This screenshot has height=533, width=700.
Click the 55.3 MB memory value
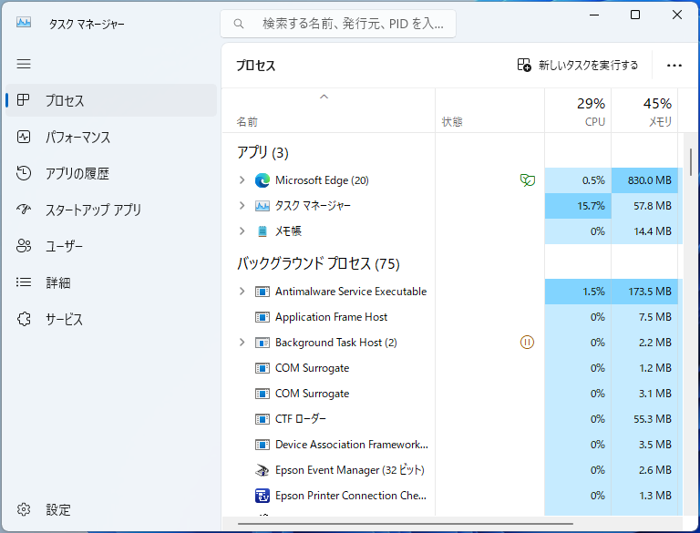point(653,419)
